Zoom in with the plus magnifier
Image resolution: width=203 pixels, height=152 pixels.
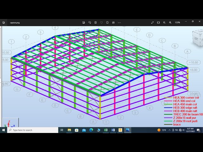[x=170, y=22]
